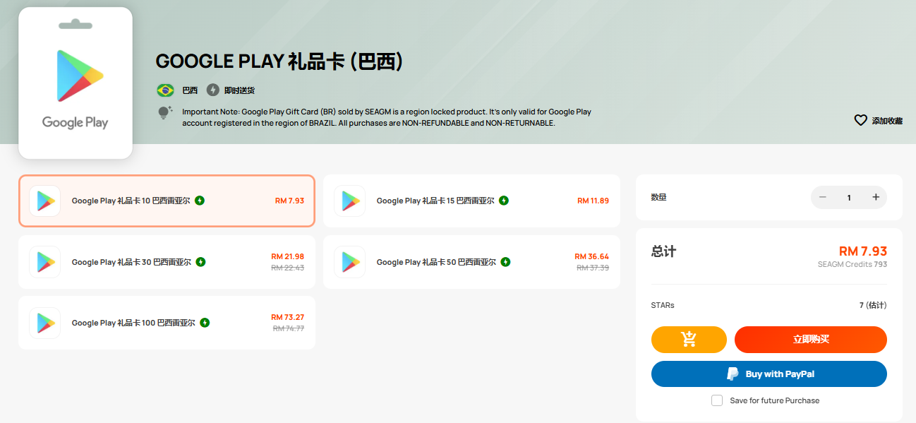Increase quantity with the plus button
The width and height of the screenshot is (916, 423).
click(876, 197)
